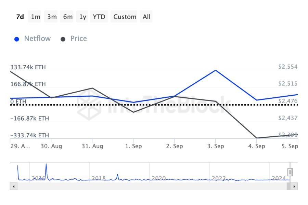Open the Custom date range picker
Viewport: 308px width, 205px height.
pyautogui.click(x=125, y=17)
